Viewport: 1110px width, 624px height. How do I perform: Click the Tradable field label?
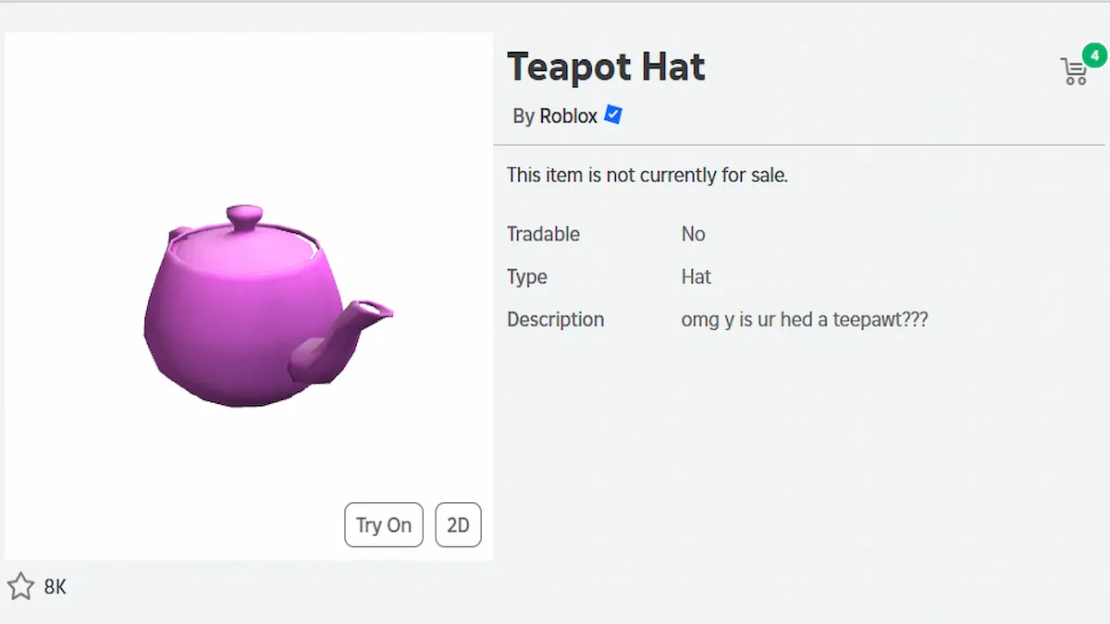[x=543, y=234]
